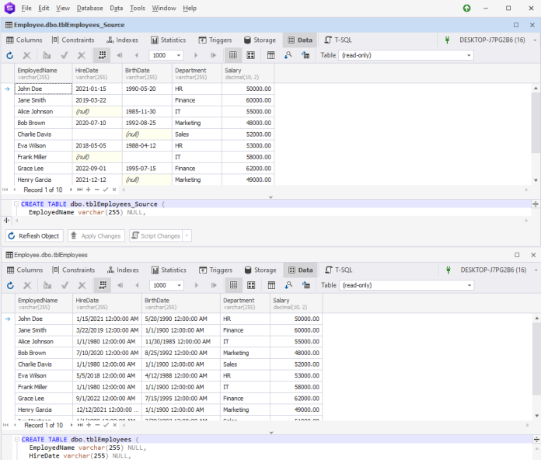Open the Database menu
The image size is (541, 460).
point(91,9)
